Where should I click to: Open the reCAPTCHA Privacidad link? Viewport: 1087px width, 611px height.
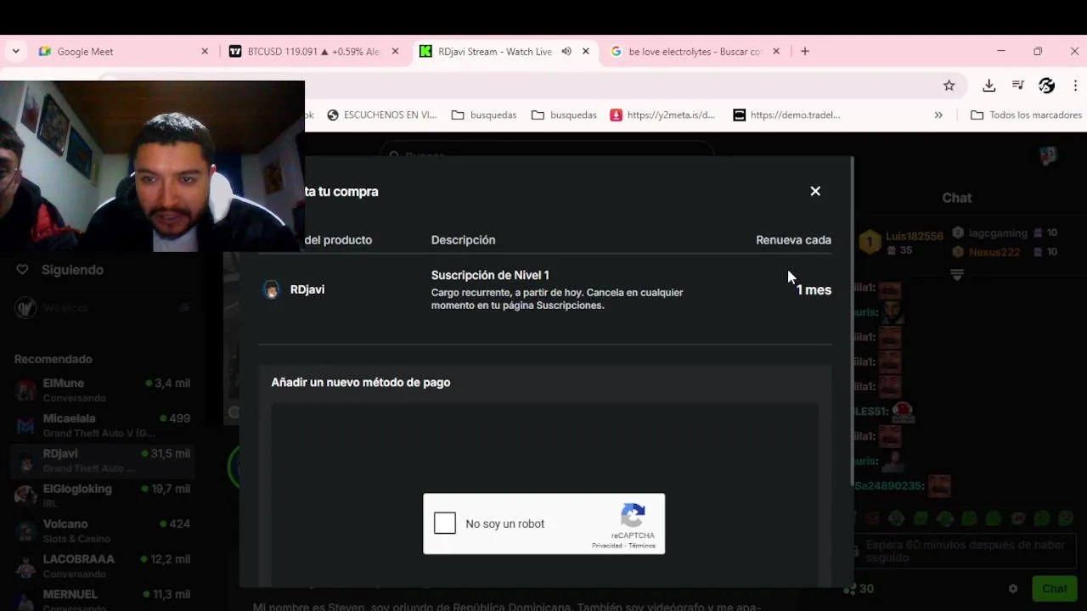(x=607, y=546)
